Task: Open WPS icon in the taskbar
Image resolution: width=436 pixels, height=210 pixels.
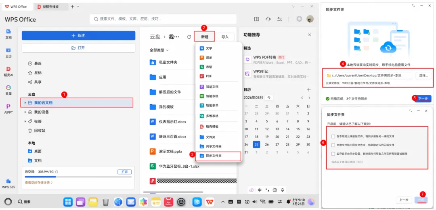Action: coord(210,202)
